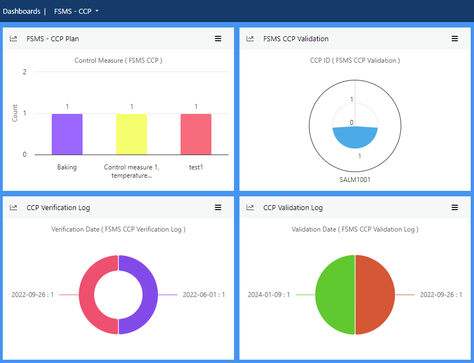Open hamburger menu on FSMS CCP Validation panel

455,38
